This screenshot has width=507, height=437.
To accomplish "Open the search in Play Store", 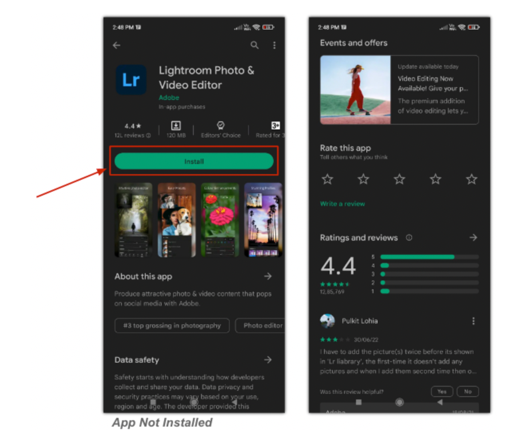I will 254,45.
